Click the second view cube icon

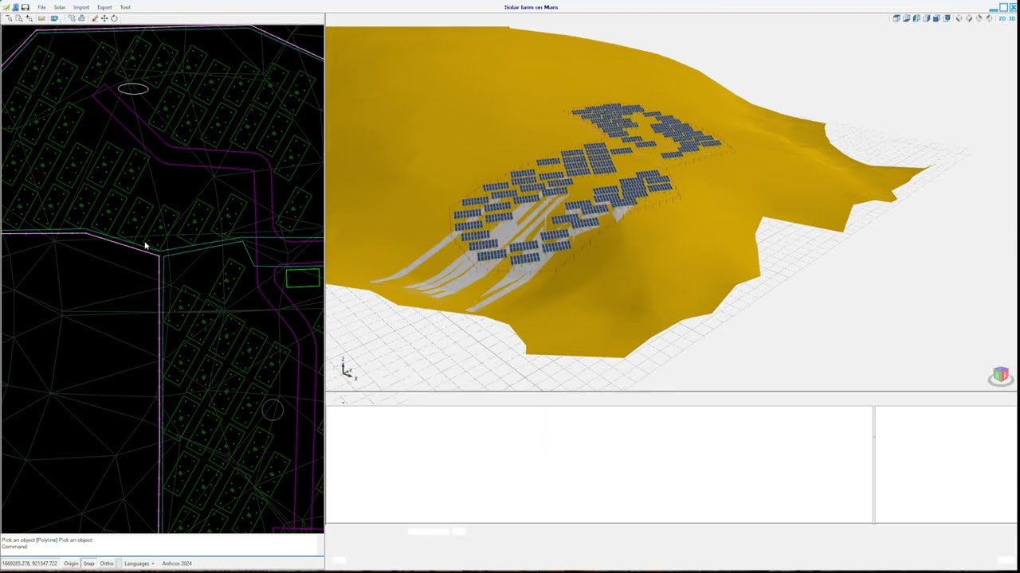click(x=906, y=18)
